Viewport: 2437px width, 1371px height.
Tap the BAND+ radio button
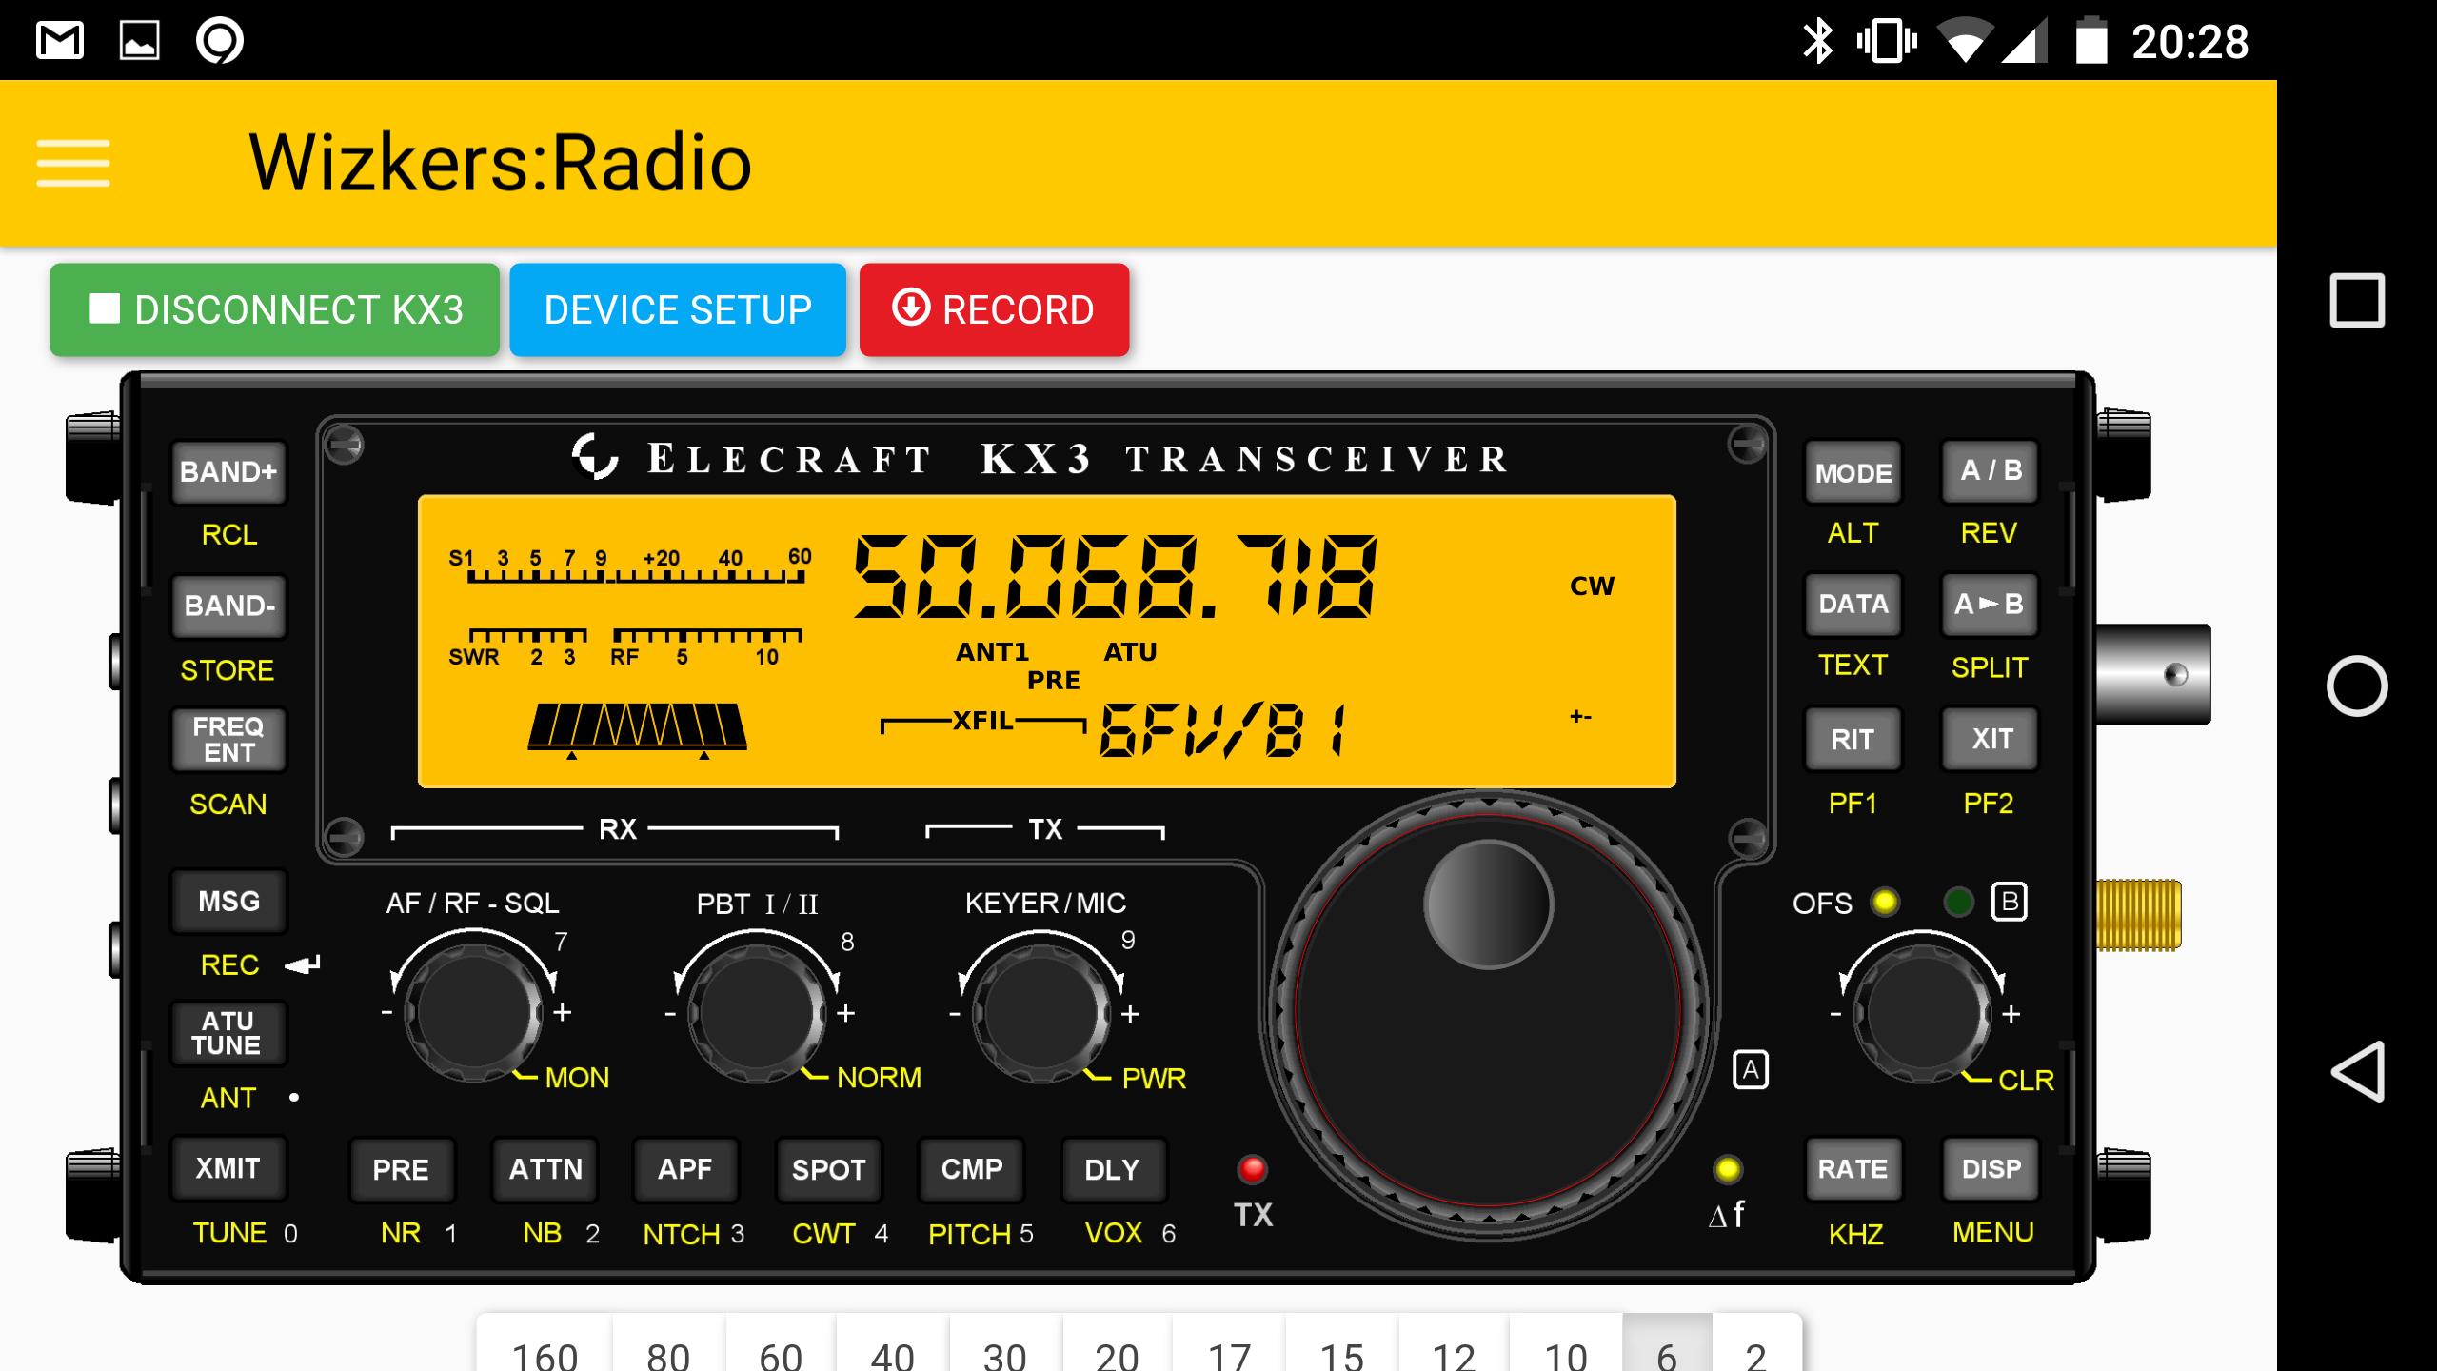[x=228, y=471]
